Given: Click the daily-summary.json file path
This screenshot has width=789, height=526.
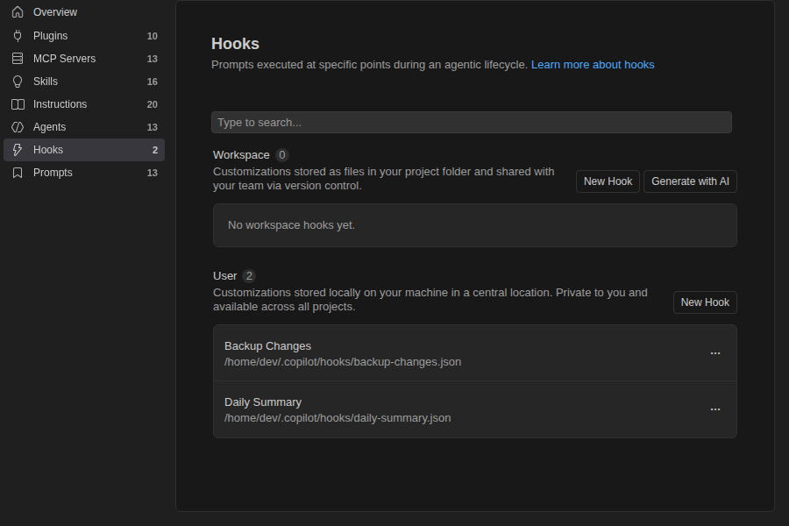Looking at the screenshot, I should pos(338,418).
